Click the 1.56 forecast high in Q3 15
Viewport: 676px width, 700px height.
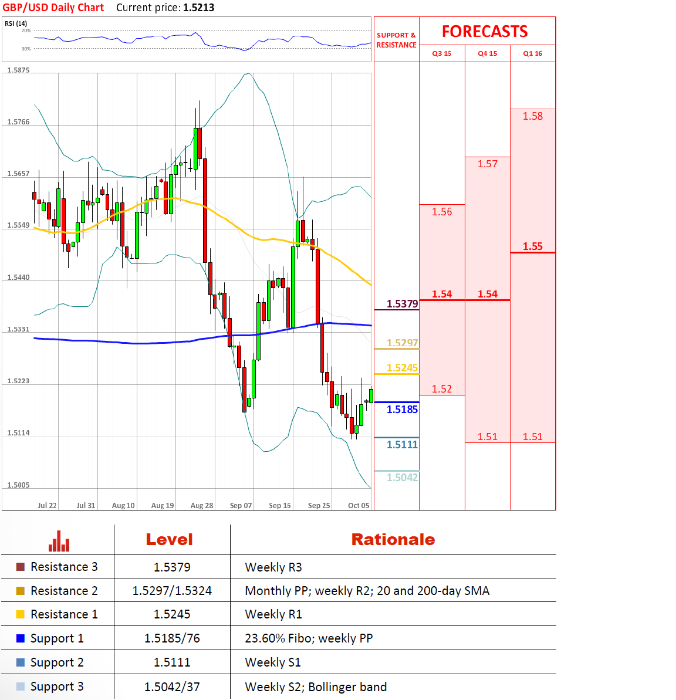click(x=442, y=212)
